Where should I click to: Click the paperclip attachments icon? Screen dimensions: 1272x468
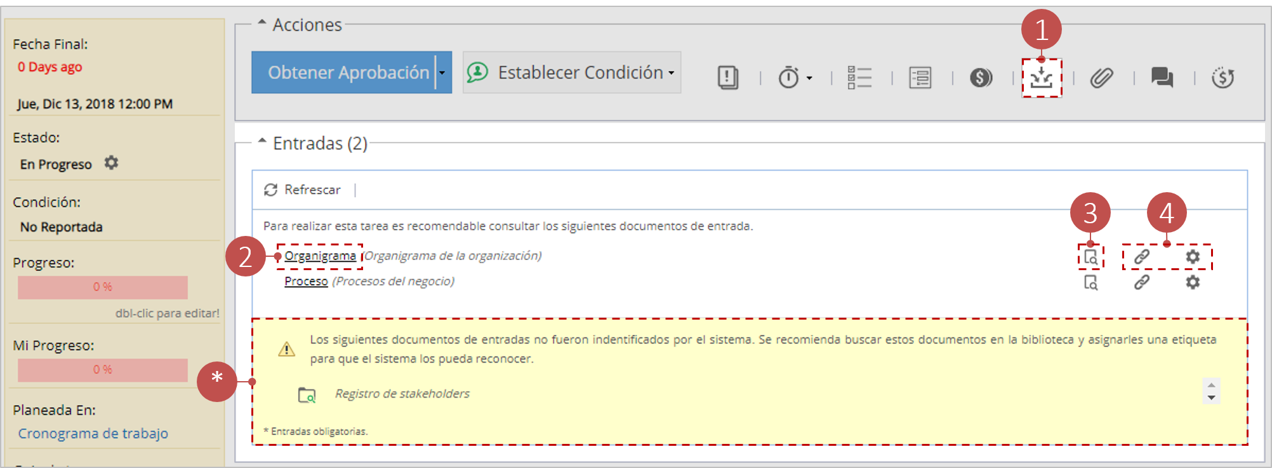(1102, 77)
